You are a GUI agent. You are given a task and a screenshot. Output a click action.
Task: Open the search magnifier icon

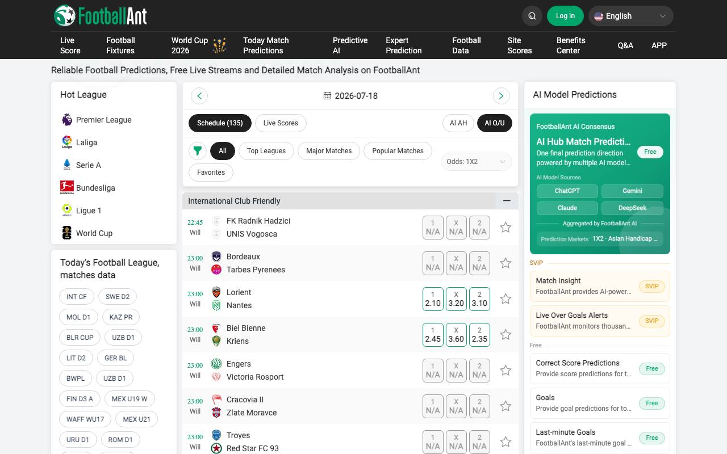click(532, 16)
